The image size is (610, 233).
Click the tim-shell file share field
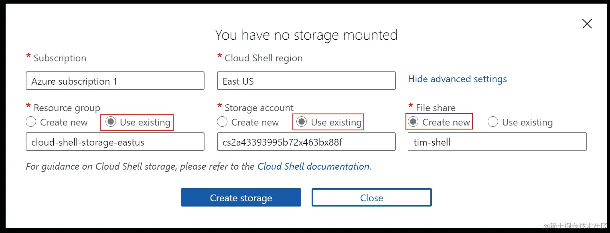point(497,142)
